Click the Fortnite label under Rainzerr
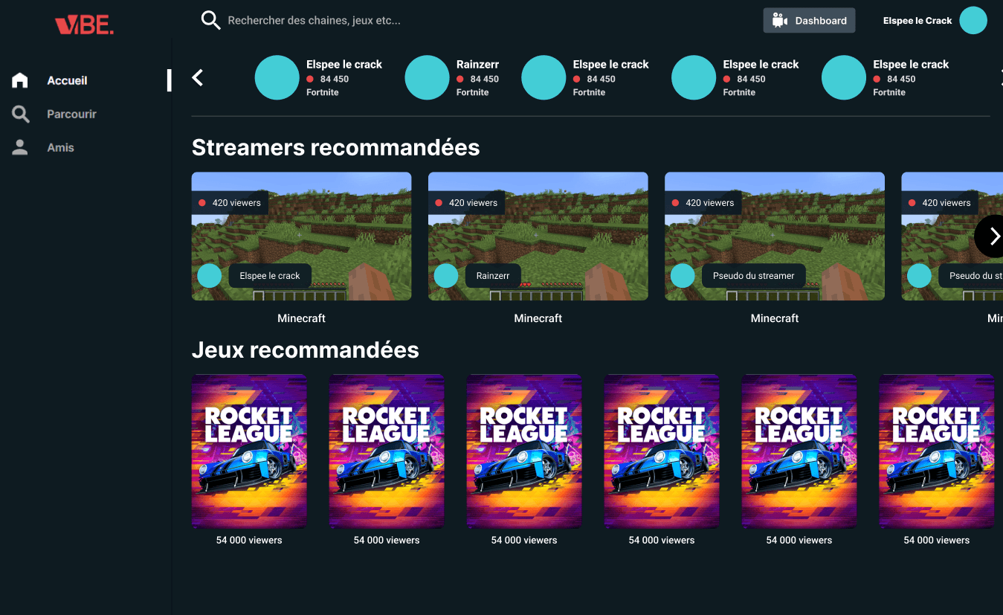Image resolution: width=1003 pixels, height=615 pixels. click(x=473, y=92)
